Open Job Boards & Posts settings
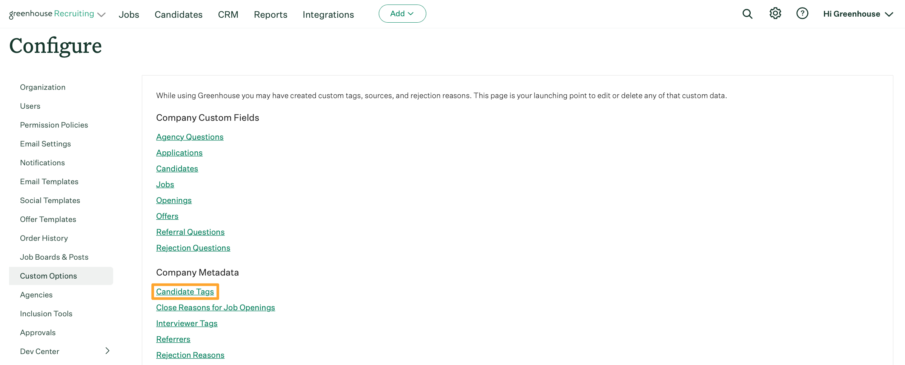The height and width of the screenshot is (365, 905). coord(54,257)
